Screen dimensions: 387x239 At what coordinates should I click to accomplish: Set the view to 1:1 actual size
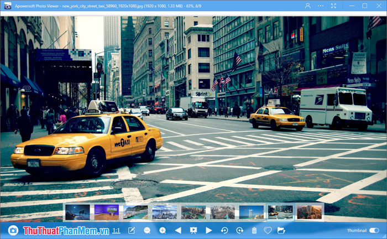point(116,231)
